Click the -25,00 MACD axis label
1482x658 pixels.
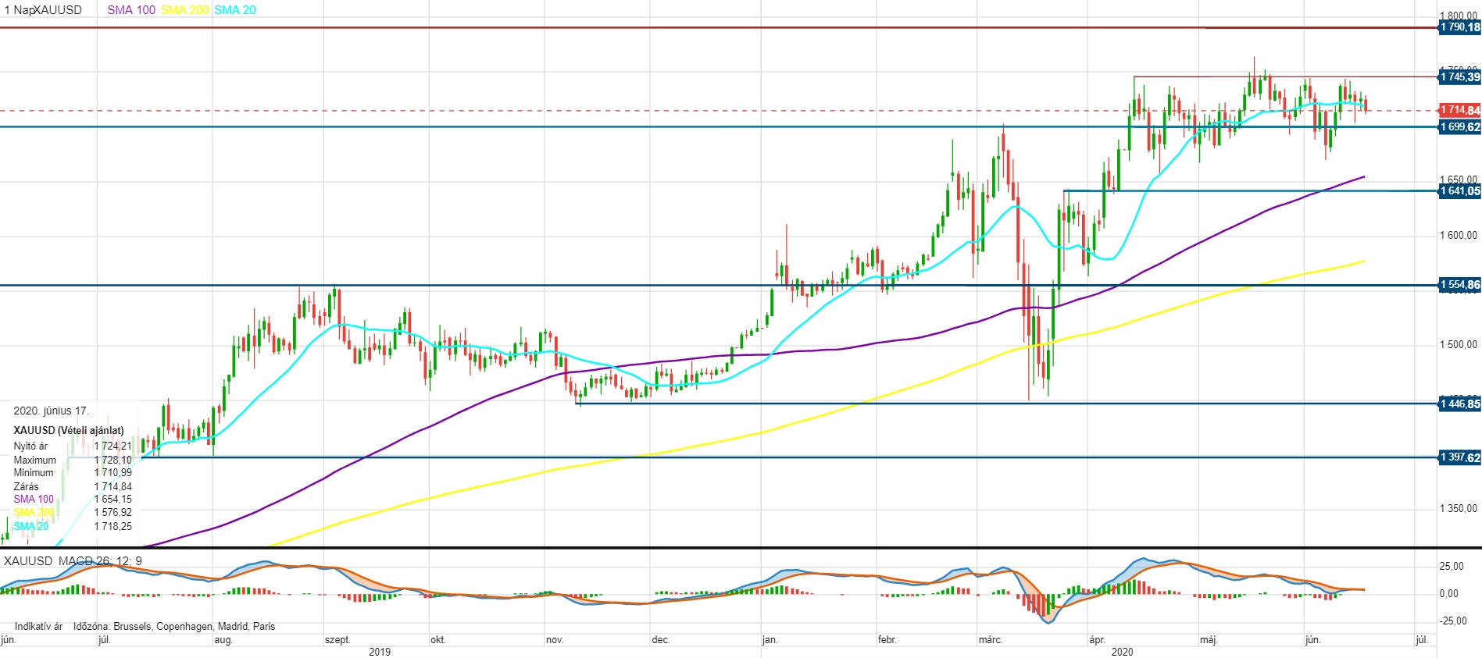click(1452, 621)
